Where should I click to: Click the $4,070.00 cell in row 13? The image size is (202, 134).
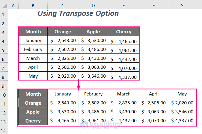point(154,121)
